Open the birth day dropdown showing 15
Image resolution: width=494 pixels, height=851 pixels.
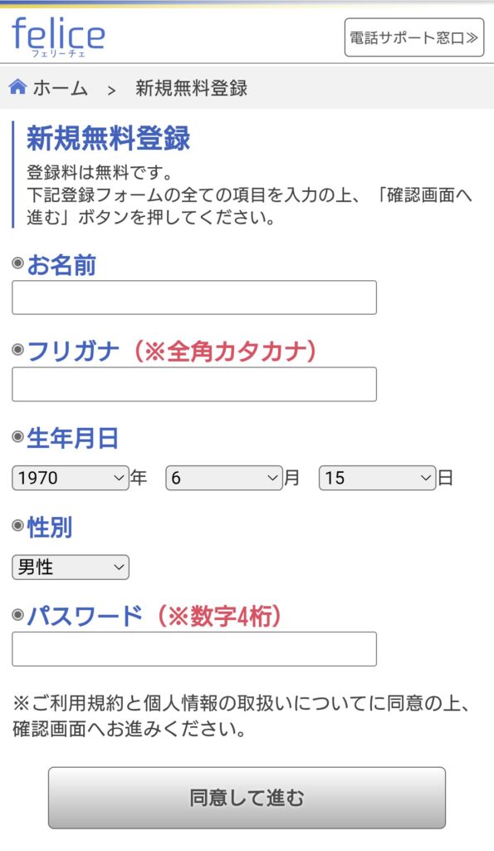(376, 479)
